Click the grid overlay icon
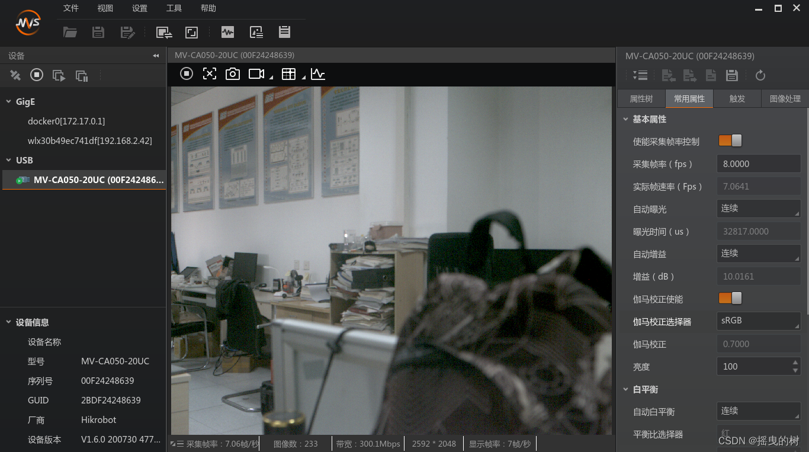This screenshot has width=809, height=452. coord(288,74)
